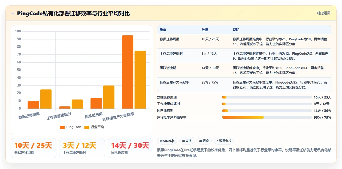Click the PingCode bar for 工作流重建耗时
Screen dimensions: 342x169
pyautogui.click(x=65, y=107)
